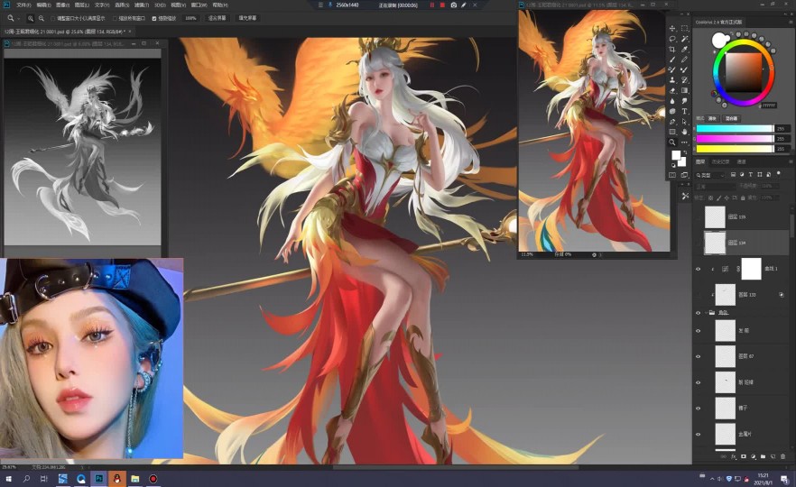This screenshot has height=487, width=796.
Task: Select the Magic Wand tool
Action: [x=684, y=39]
